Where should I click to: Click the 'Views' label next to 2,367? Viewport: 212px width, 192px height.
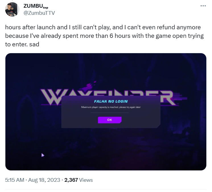pos(86,180)
